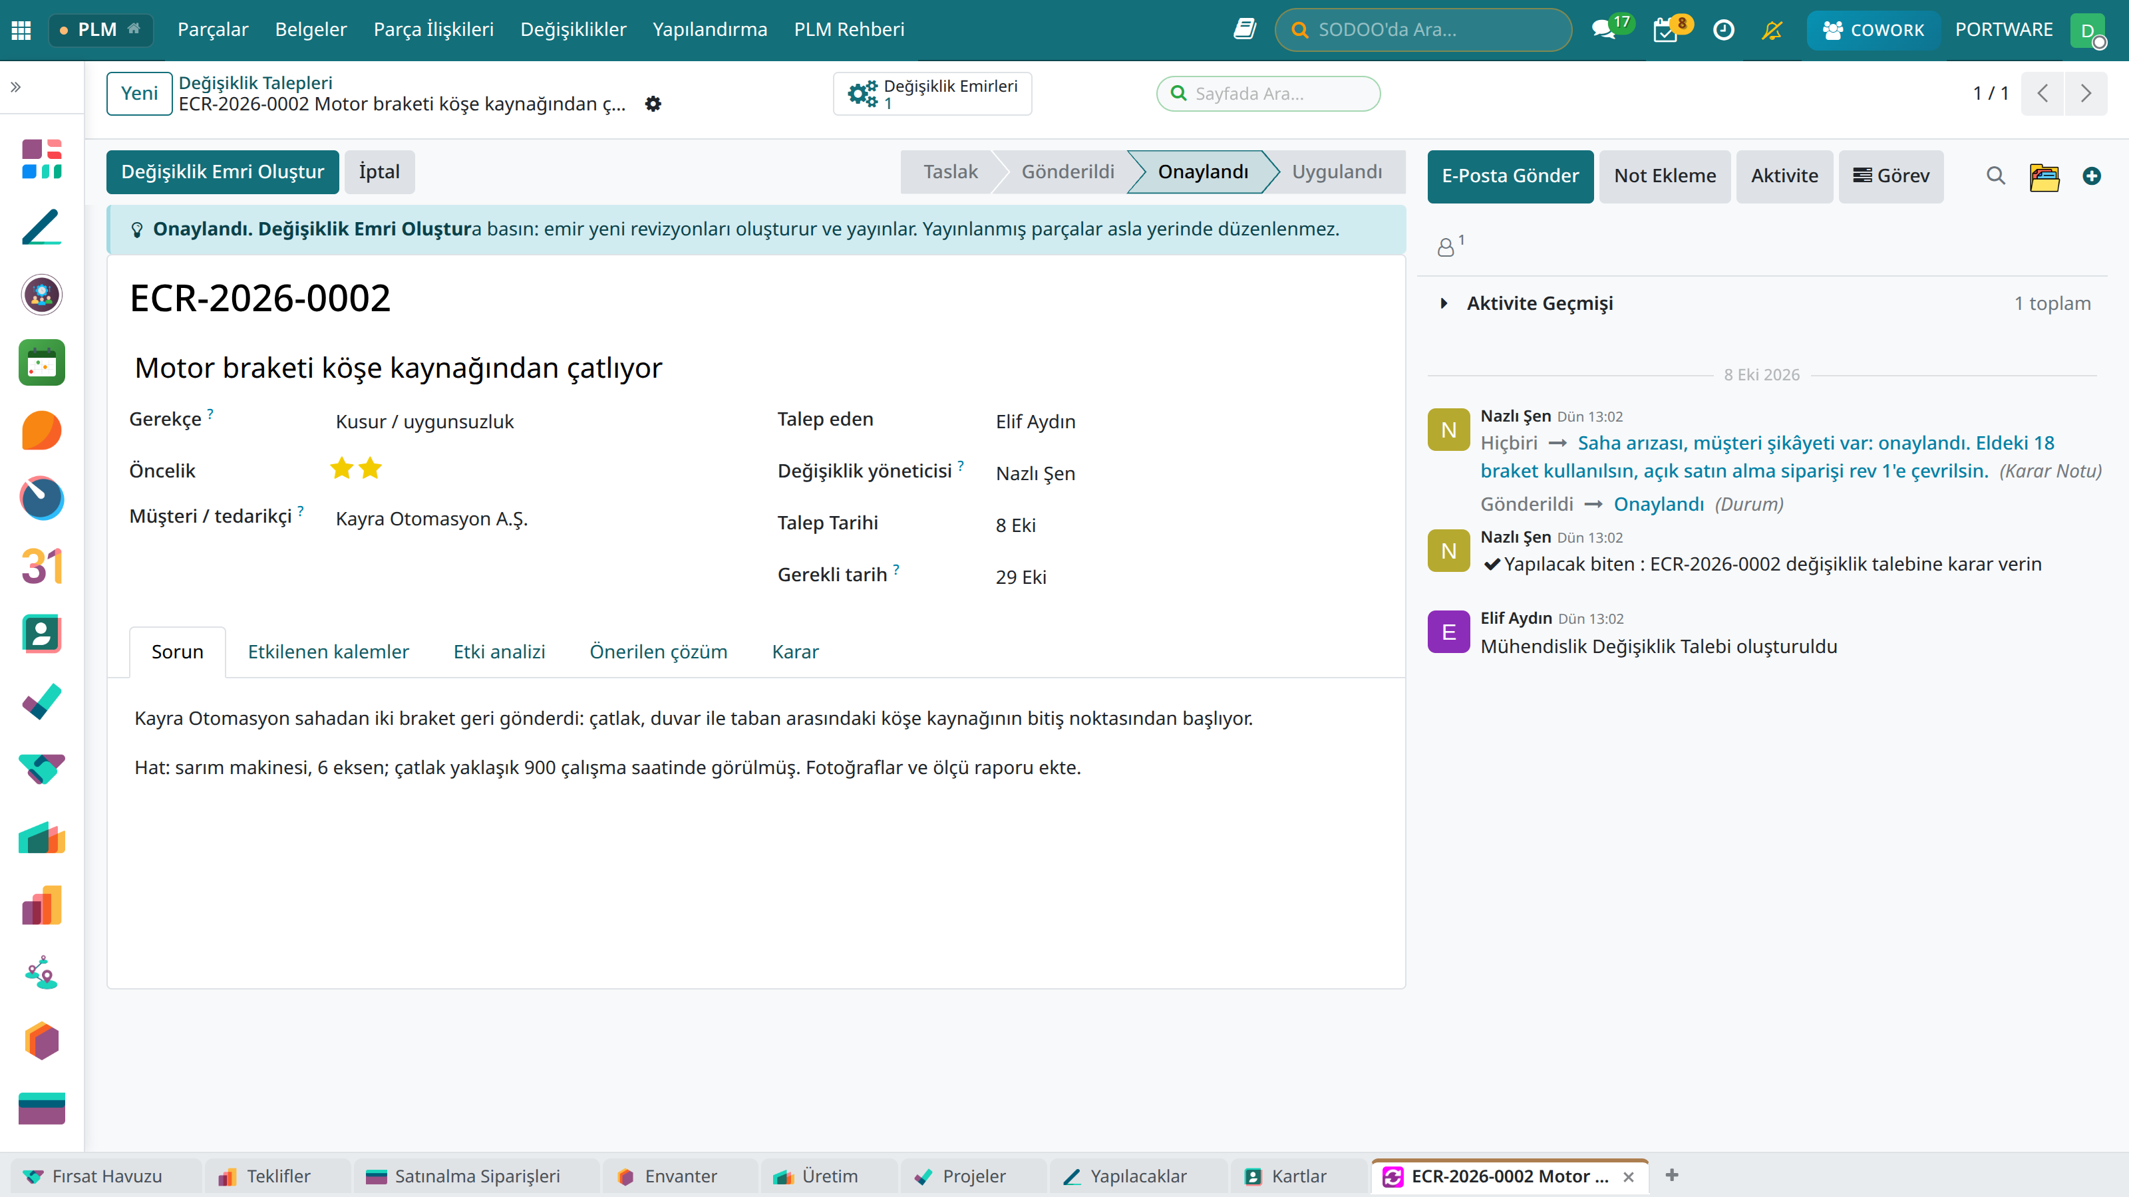Click the chatter search magnifier icon

point(1995,176)
